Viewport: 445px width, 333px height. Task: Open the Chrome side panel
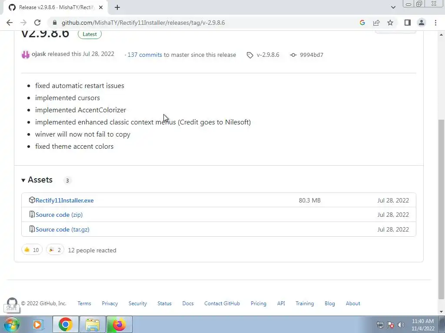click(x=408, y=23)
